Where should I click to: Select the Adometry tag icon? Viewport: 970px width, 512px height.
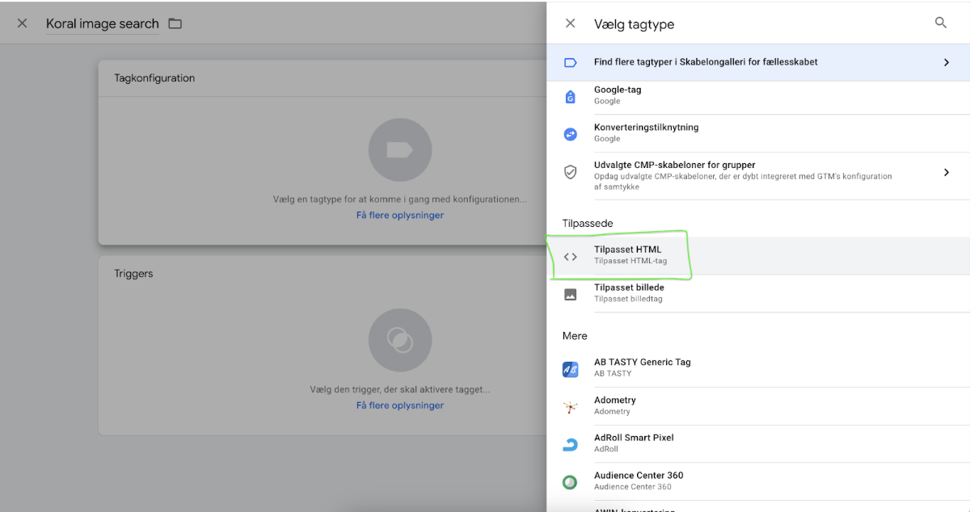pos(570,407)
